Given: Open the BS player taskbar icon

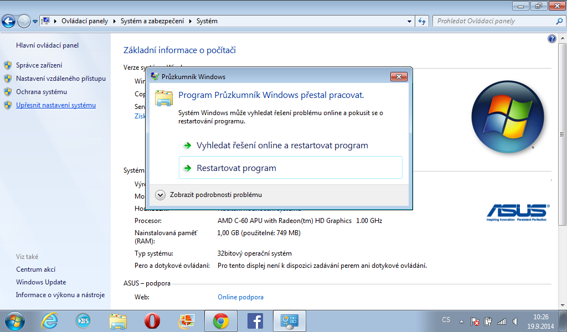Looking at the screenshot, I should click(83, 321).
